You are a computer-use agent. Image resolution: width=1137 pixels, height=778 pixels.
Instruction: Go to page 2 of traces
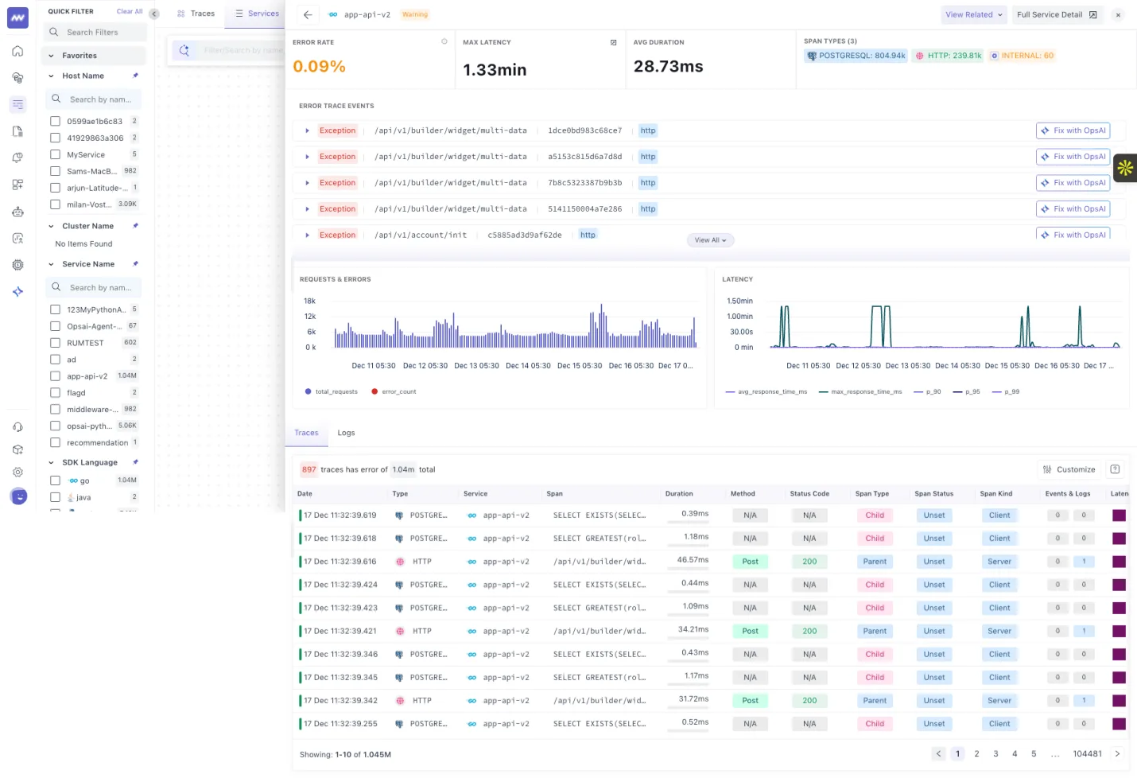[x=976, y=753]
